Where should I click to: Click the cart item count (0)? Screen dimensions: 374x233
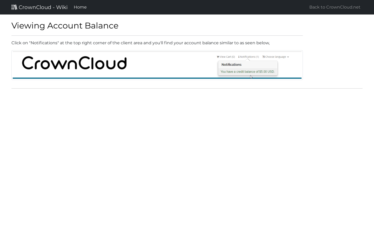click(x=233, y=57)
